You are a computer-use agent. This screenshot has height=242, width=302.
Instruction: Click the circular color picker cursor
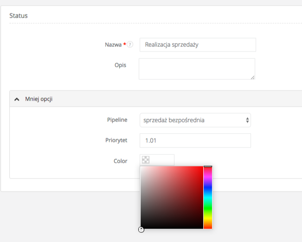(141, 229)
